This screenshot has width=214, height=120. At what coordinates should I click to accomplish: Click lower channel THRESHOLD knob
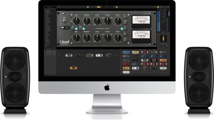tap(87, 37)
